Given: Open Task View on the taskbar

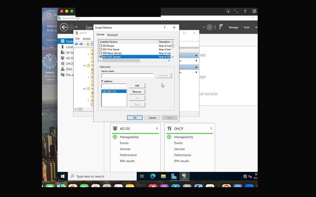Looking at the screenshot, I should coord(142,176).
